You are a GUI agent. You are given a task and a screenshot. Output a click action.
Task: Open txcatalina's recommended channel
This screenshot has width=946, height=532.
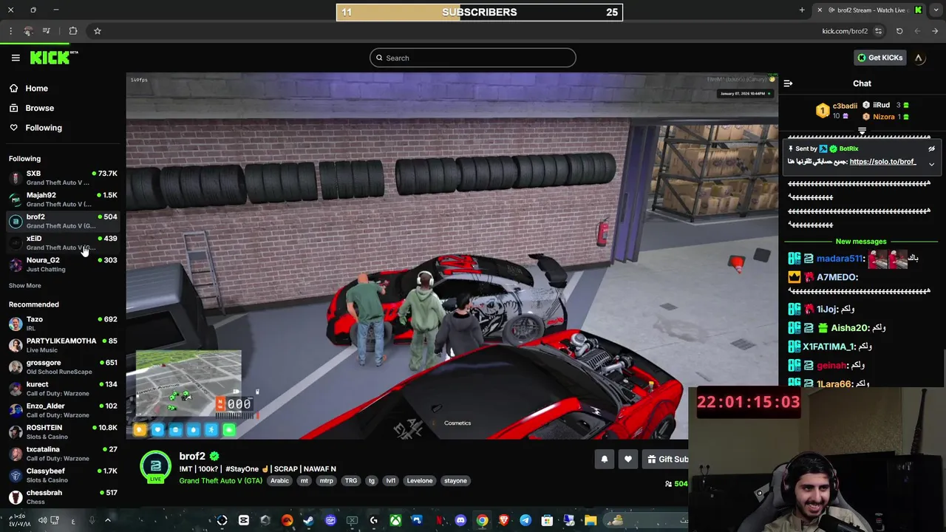[63, 454]
